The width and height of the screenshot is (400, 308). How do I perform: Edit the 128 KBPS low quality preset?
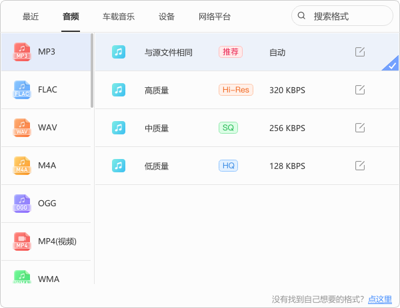360,166
